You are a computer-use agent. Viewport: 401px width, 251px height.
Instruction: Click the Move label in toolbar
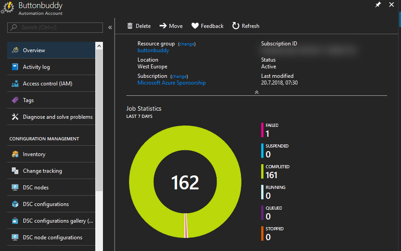[x=176, y=26]
